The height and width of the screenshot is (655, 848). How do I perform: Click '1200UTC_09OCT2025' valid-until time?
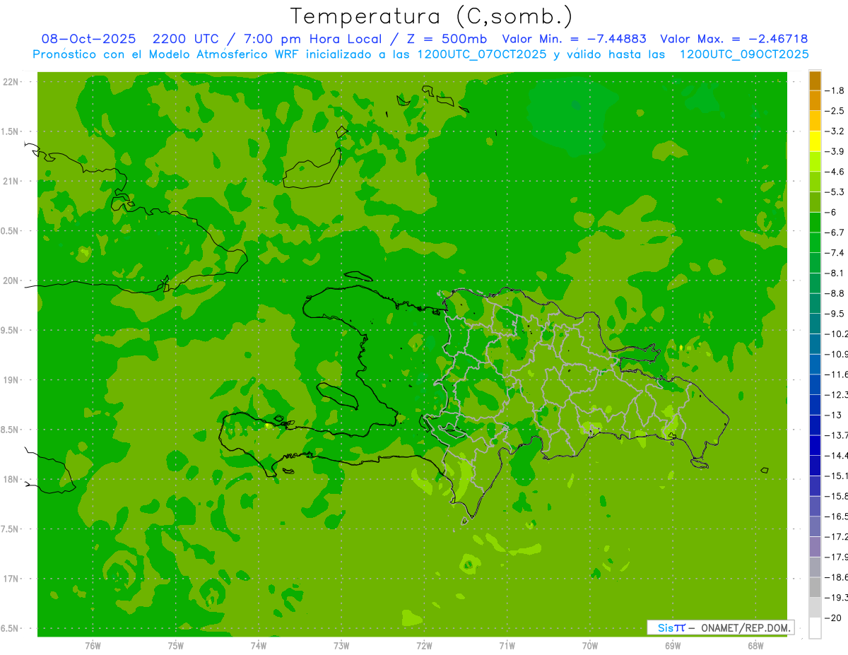click(743, 54)
